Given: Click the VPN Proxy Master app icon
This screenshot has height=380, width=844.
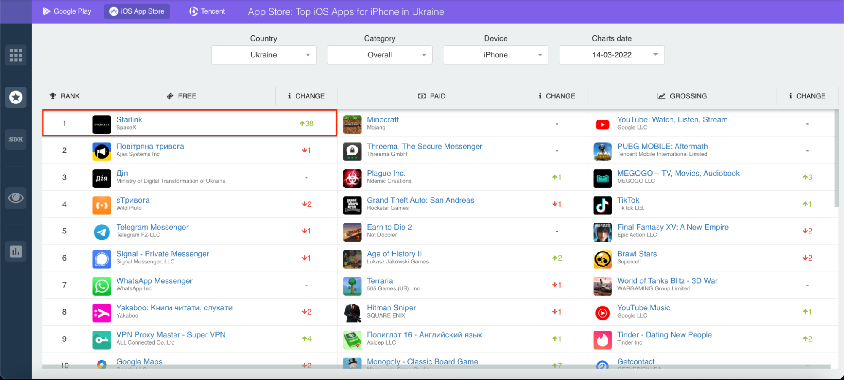Looking at the screenshot, I should [x=102, y=340].
